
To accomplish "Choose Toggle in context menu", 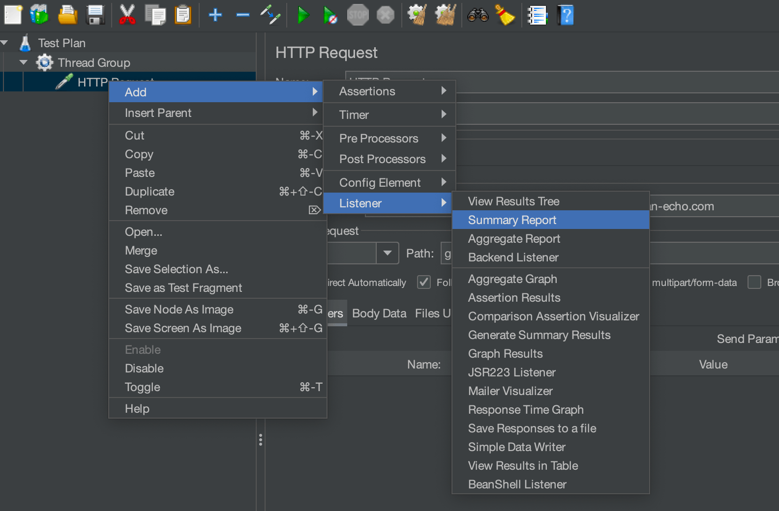I will pos(218,387).
